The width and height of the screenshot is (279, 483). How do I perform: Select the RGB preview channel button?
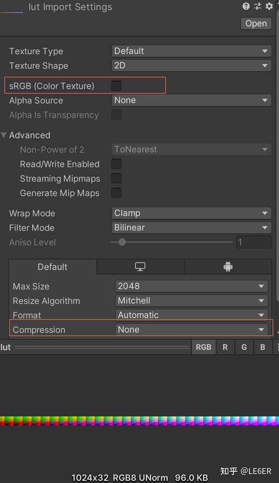(x=204, y=347)
